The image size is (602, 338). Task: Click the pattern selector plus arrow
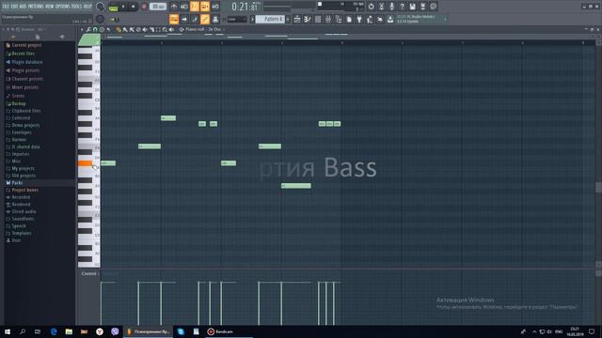pyautogui.click(x=288, y=19)
